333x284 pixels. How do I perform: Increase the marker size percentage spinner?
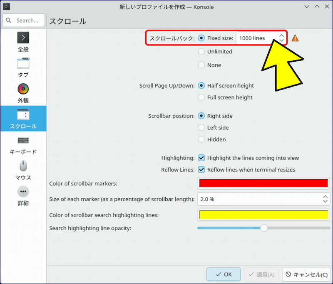pos(326,197)
